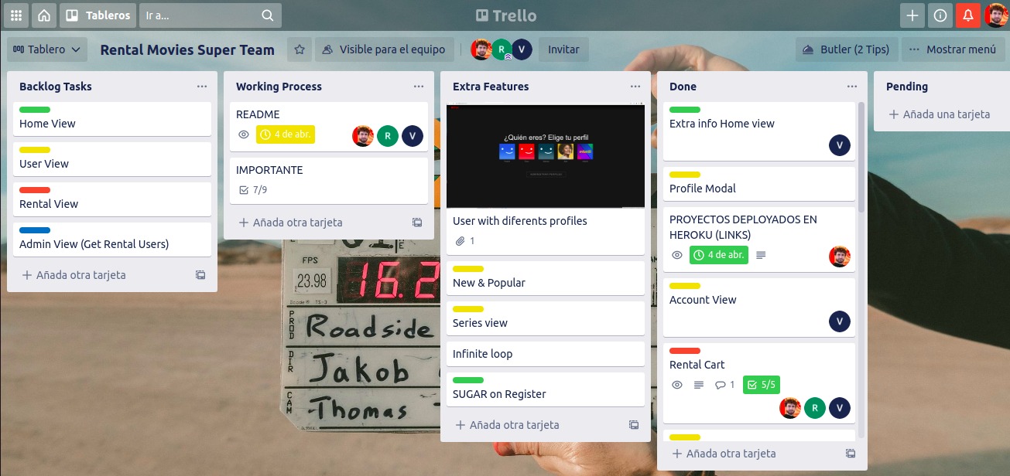Click checklist 7/9 badge on IMPORTANTE

click(x=253, y=190)
